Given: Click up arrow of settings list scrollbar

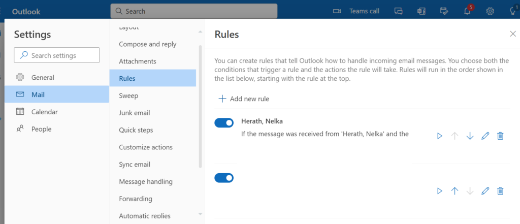Looking at the screenshot, I should (200, 32).
